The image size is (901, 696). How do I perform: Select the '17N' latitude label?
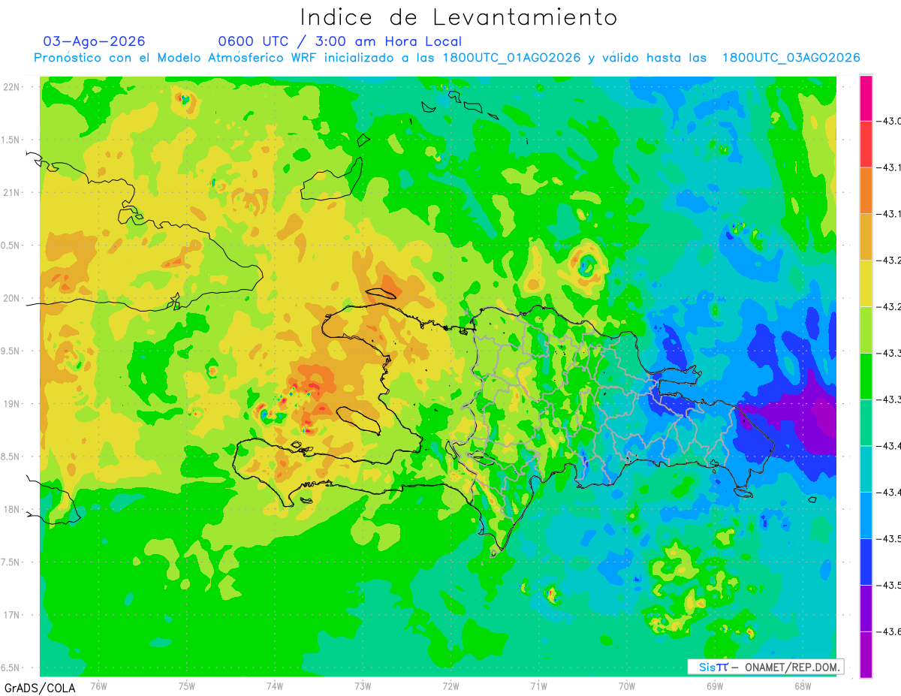point(13,615)
